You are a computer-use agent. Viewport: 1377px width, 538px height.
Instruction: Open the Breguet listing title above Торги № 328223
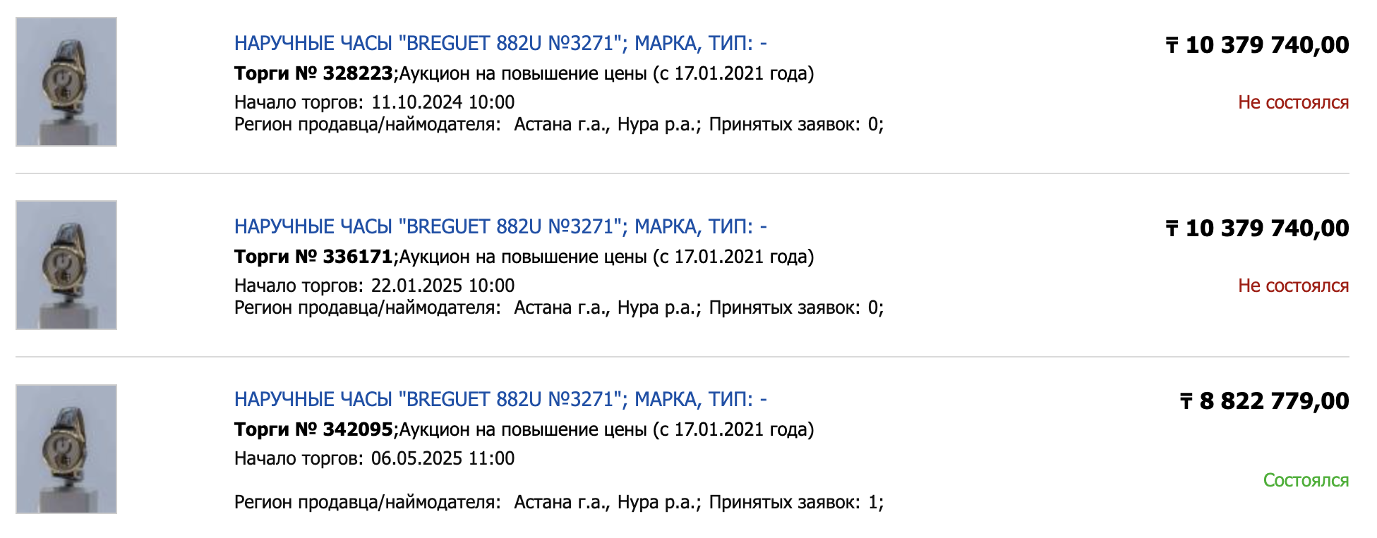(x=500, y=44)
